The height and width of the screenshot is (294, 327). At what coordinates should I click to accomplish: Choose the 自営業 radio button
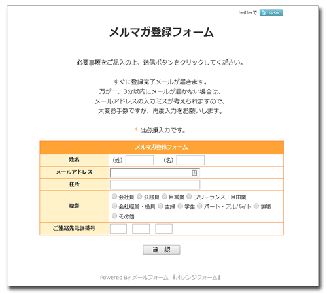point(165,197)
